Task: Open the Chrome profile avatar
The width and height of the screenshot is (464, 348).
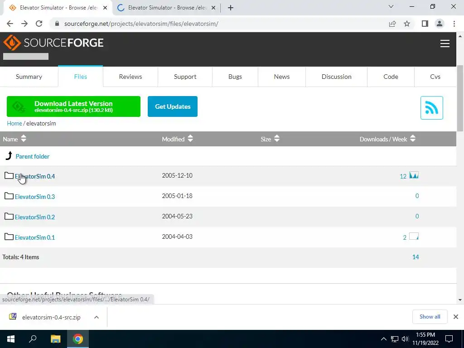Action: pyautogui.click(x=440, y=24)
